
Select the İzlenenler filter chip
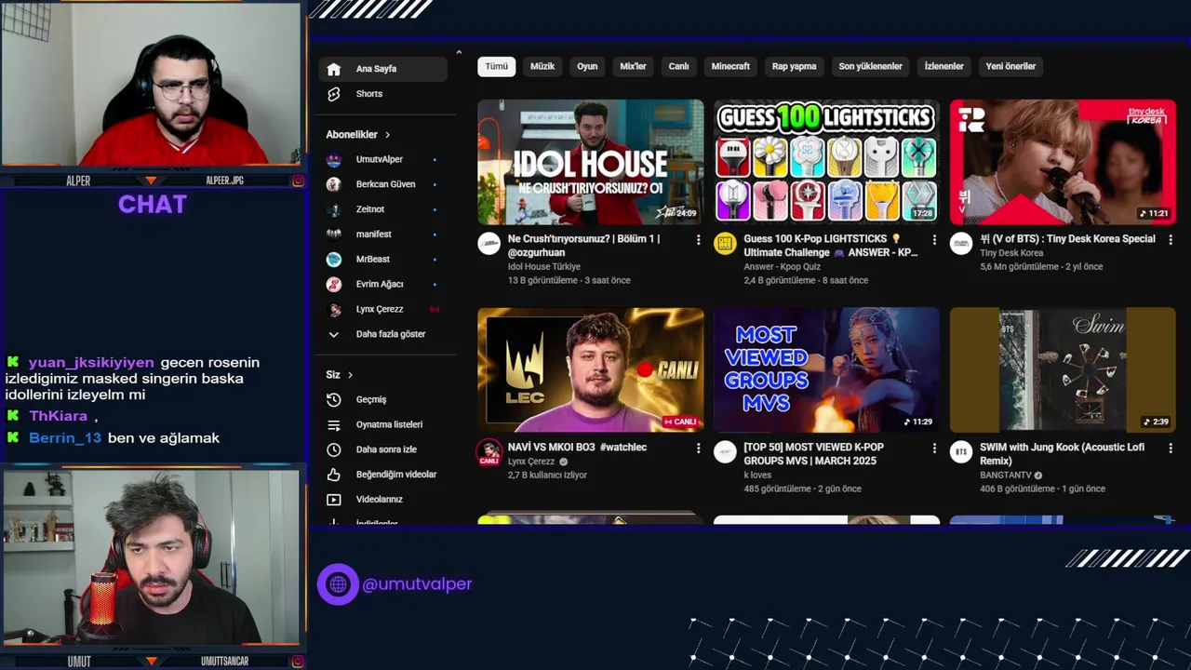944,67
